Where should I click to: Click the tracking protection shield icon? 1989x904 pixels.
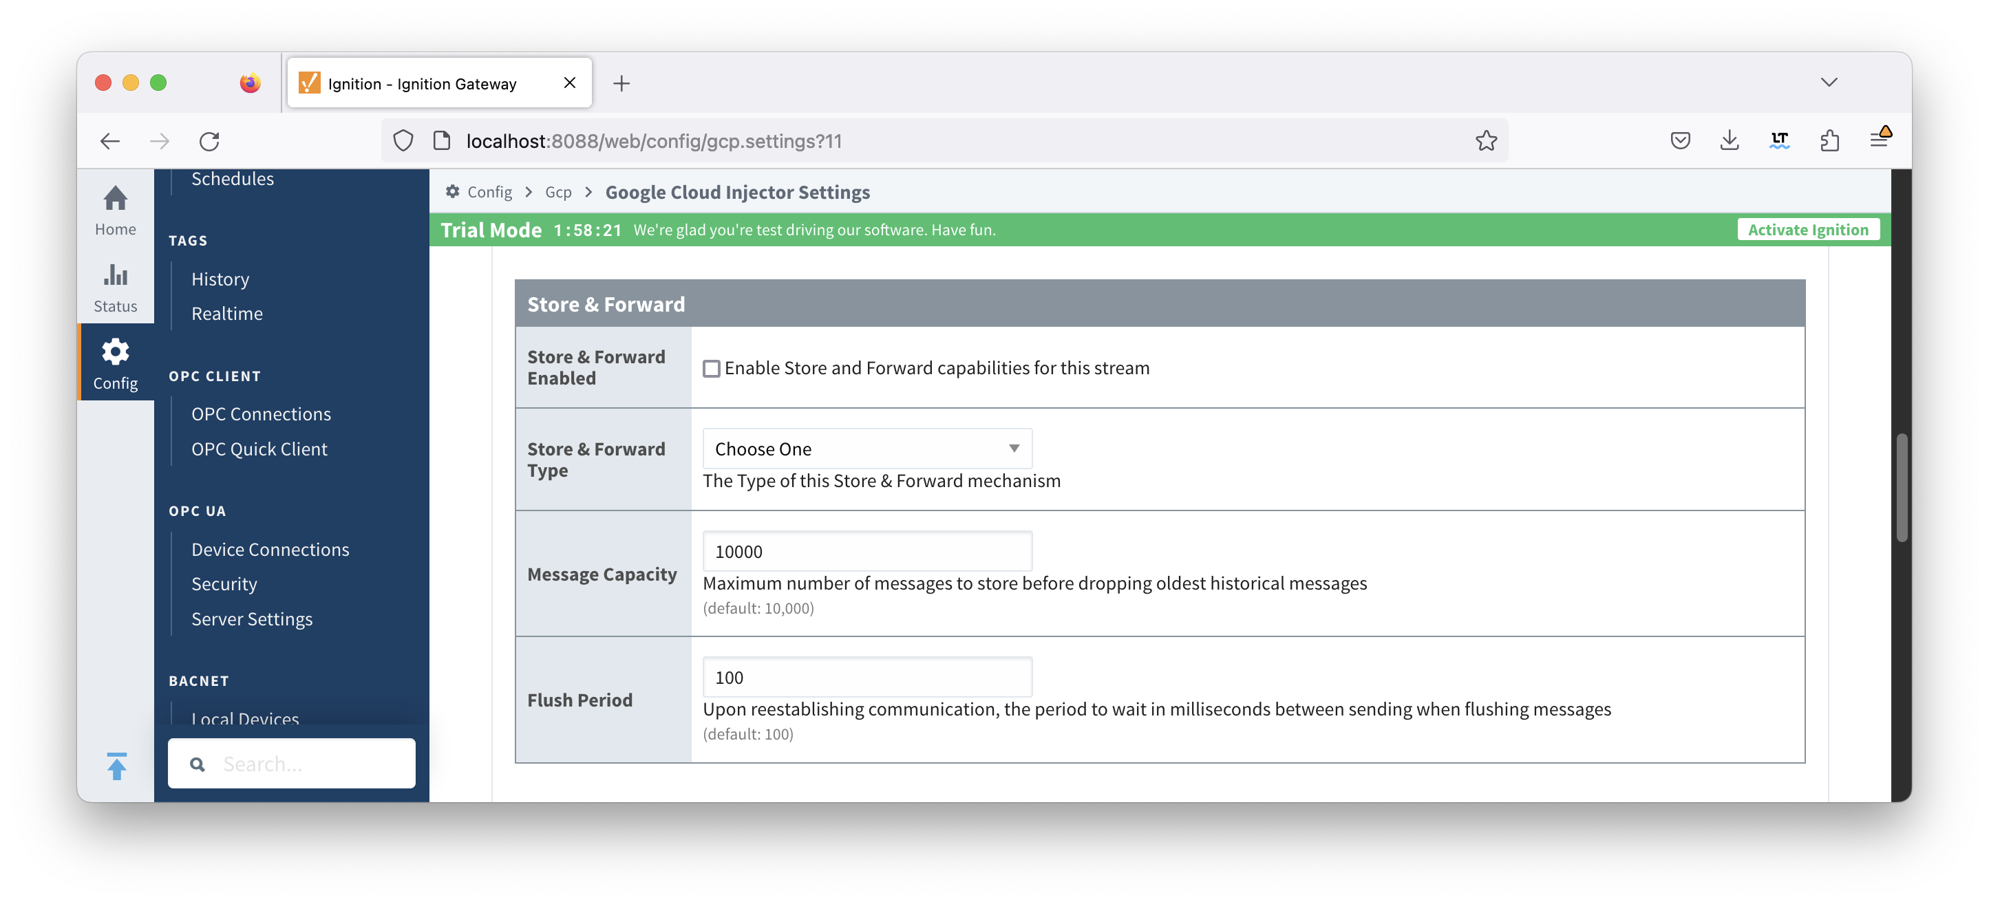(x=403, y=140)
